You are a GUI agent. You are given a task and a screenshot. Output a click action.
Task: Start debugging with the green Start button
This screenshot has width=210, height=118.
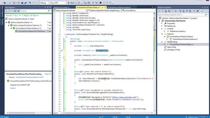[71, 3]
